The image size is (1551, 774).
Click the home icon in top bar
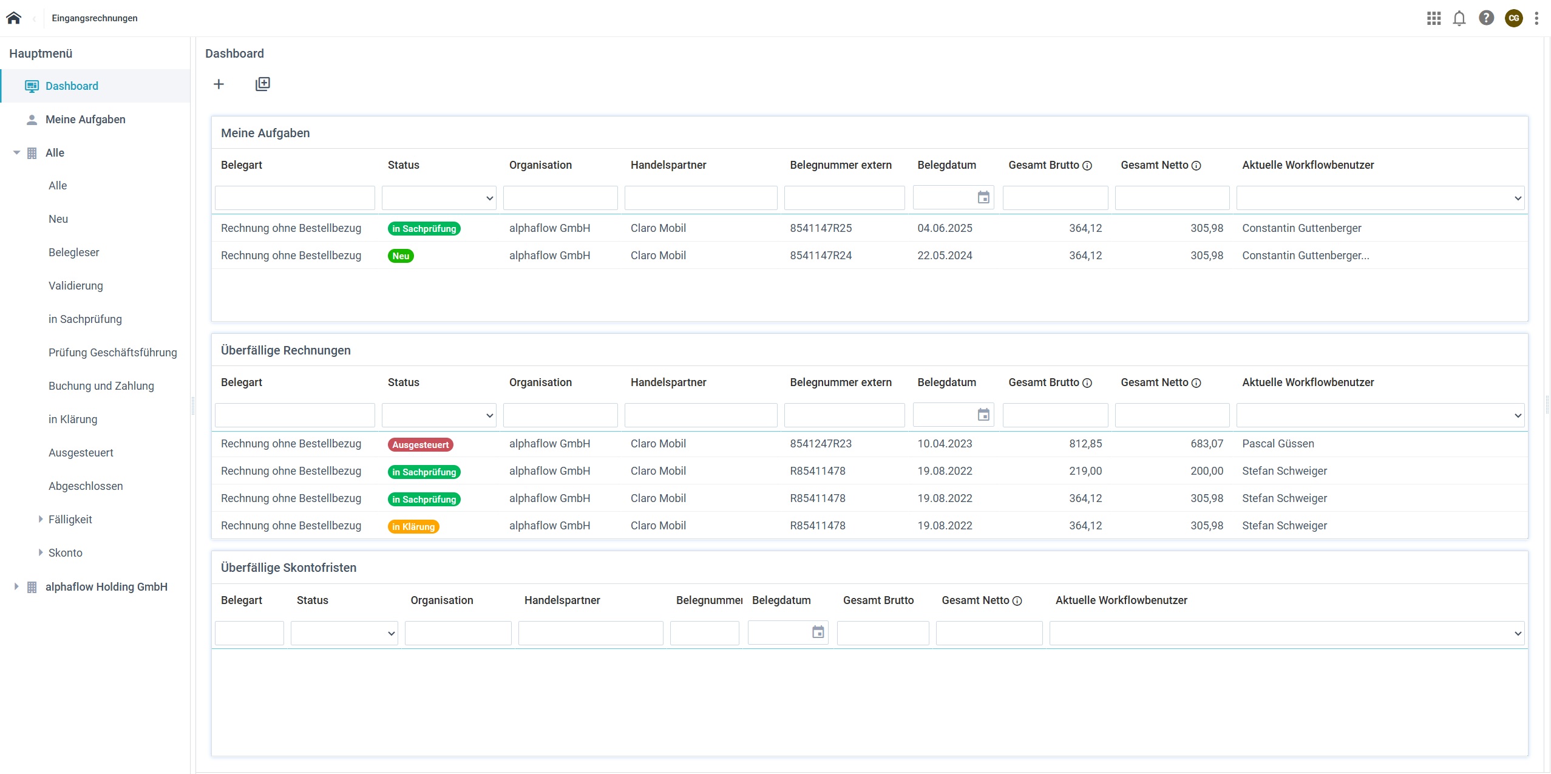pos(14,18)
